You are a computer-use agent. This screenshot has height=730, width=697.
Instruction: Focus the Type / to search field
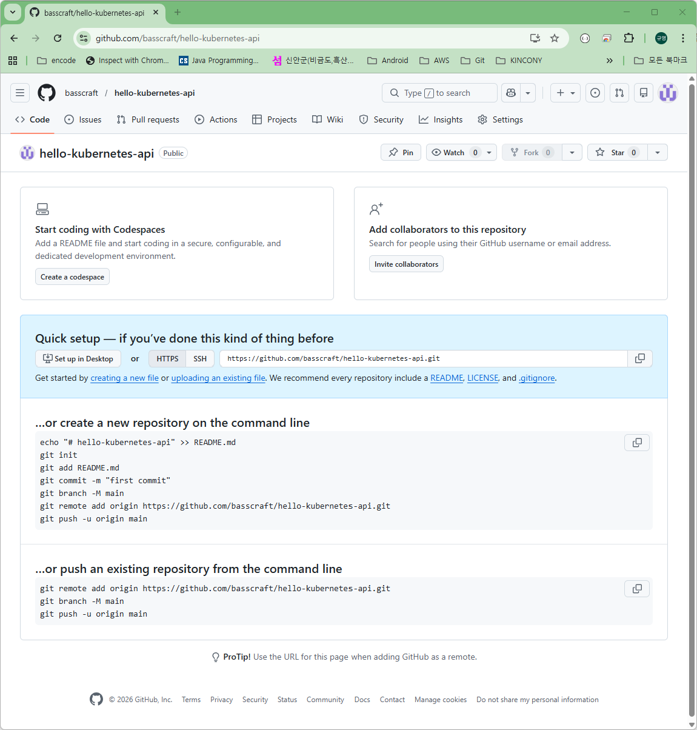pyautogui.click(x=439, y=93)
